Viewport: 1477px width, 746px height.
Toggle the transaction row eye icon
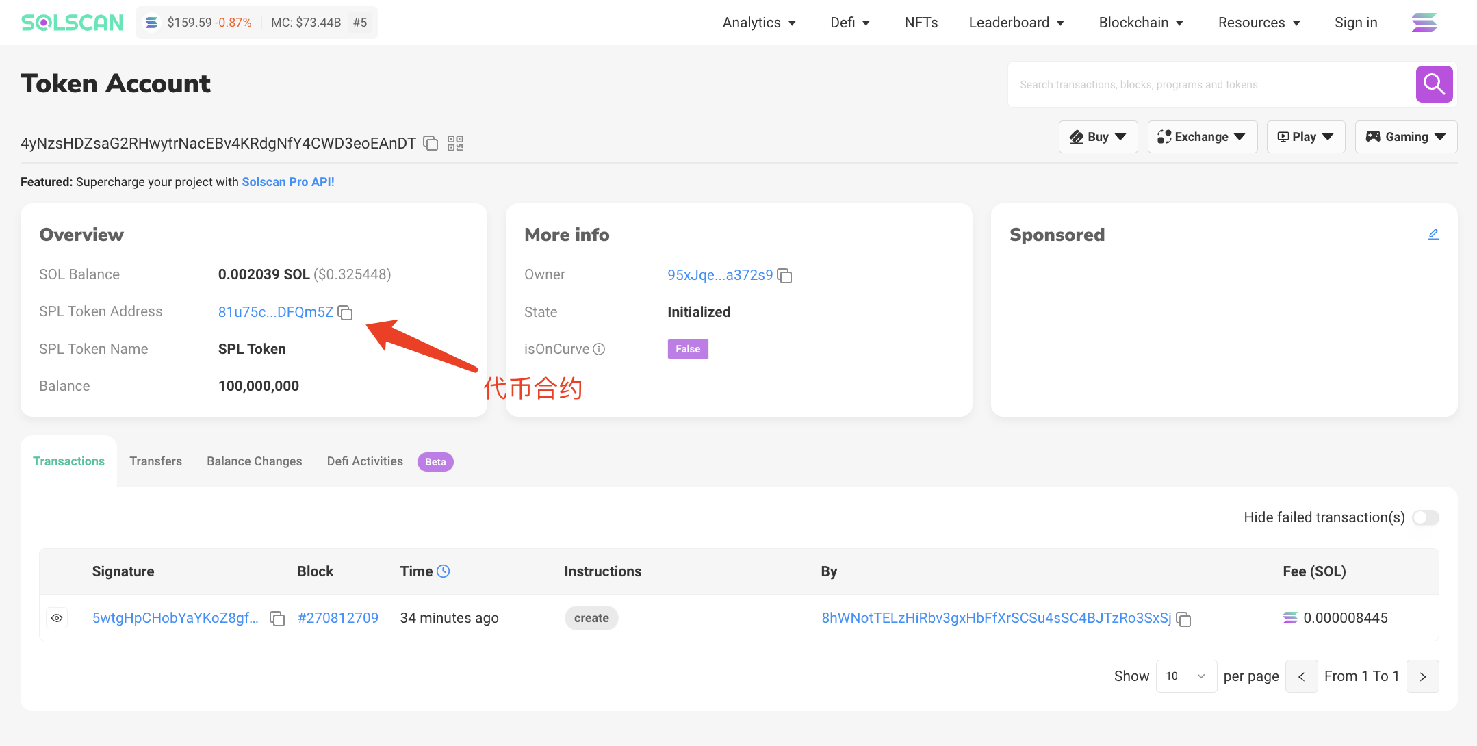pos(57,618)
